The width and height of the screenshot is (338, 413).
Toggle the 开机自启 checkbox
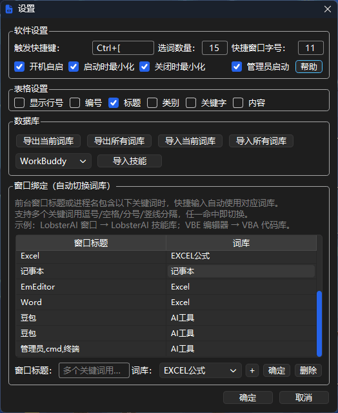19,67
